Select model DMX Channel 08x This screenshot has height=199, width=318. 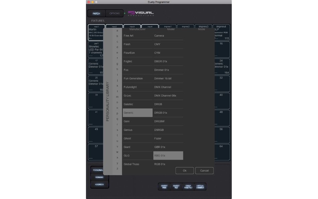pos(168,95)
